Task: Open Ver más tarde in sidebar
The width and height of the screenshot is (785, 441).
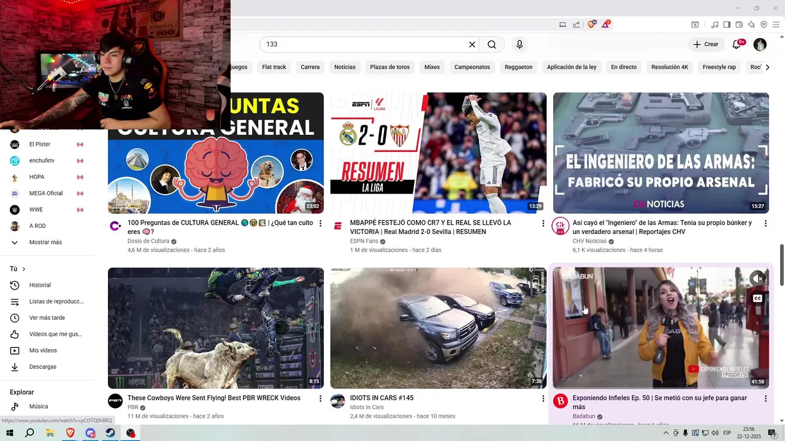Action: tap(46, 318)
